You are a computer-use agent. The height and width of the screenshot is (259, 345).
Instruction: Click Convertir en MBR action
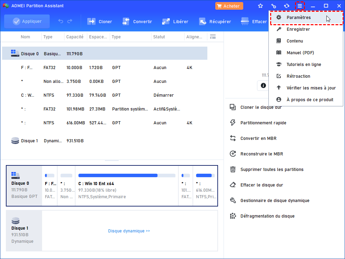(253, 138)
